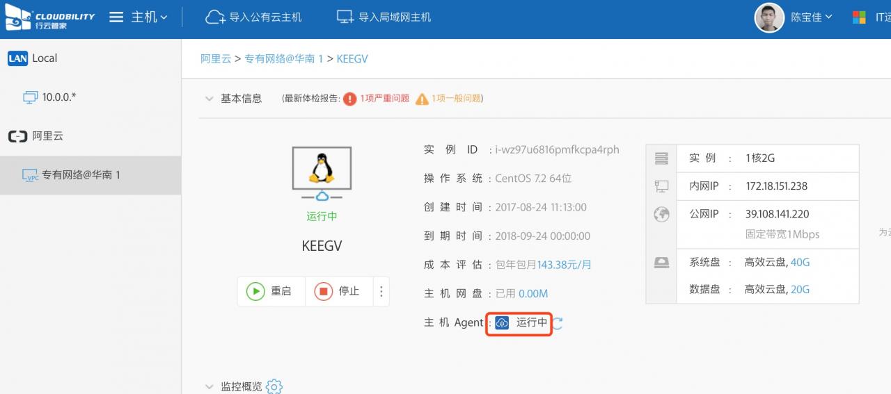Go to 专有网络@华南 1 breadcrumb link

283,59
